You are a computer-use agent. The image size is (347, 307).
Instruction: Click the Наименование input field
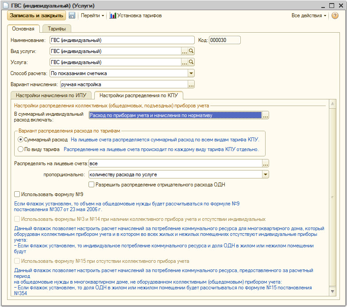click(x=122, y=40)
